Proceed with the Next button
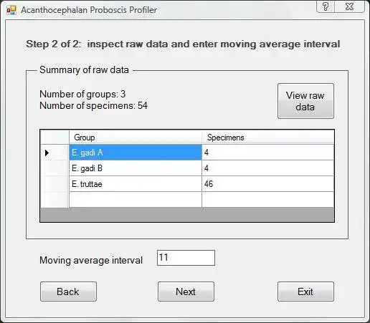 pos(186,291)
